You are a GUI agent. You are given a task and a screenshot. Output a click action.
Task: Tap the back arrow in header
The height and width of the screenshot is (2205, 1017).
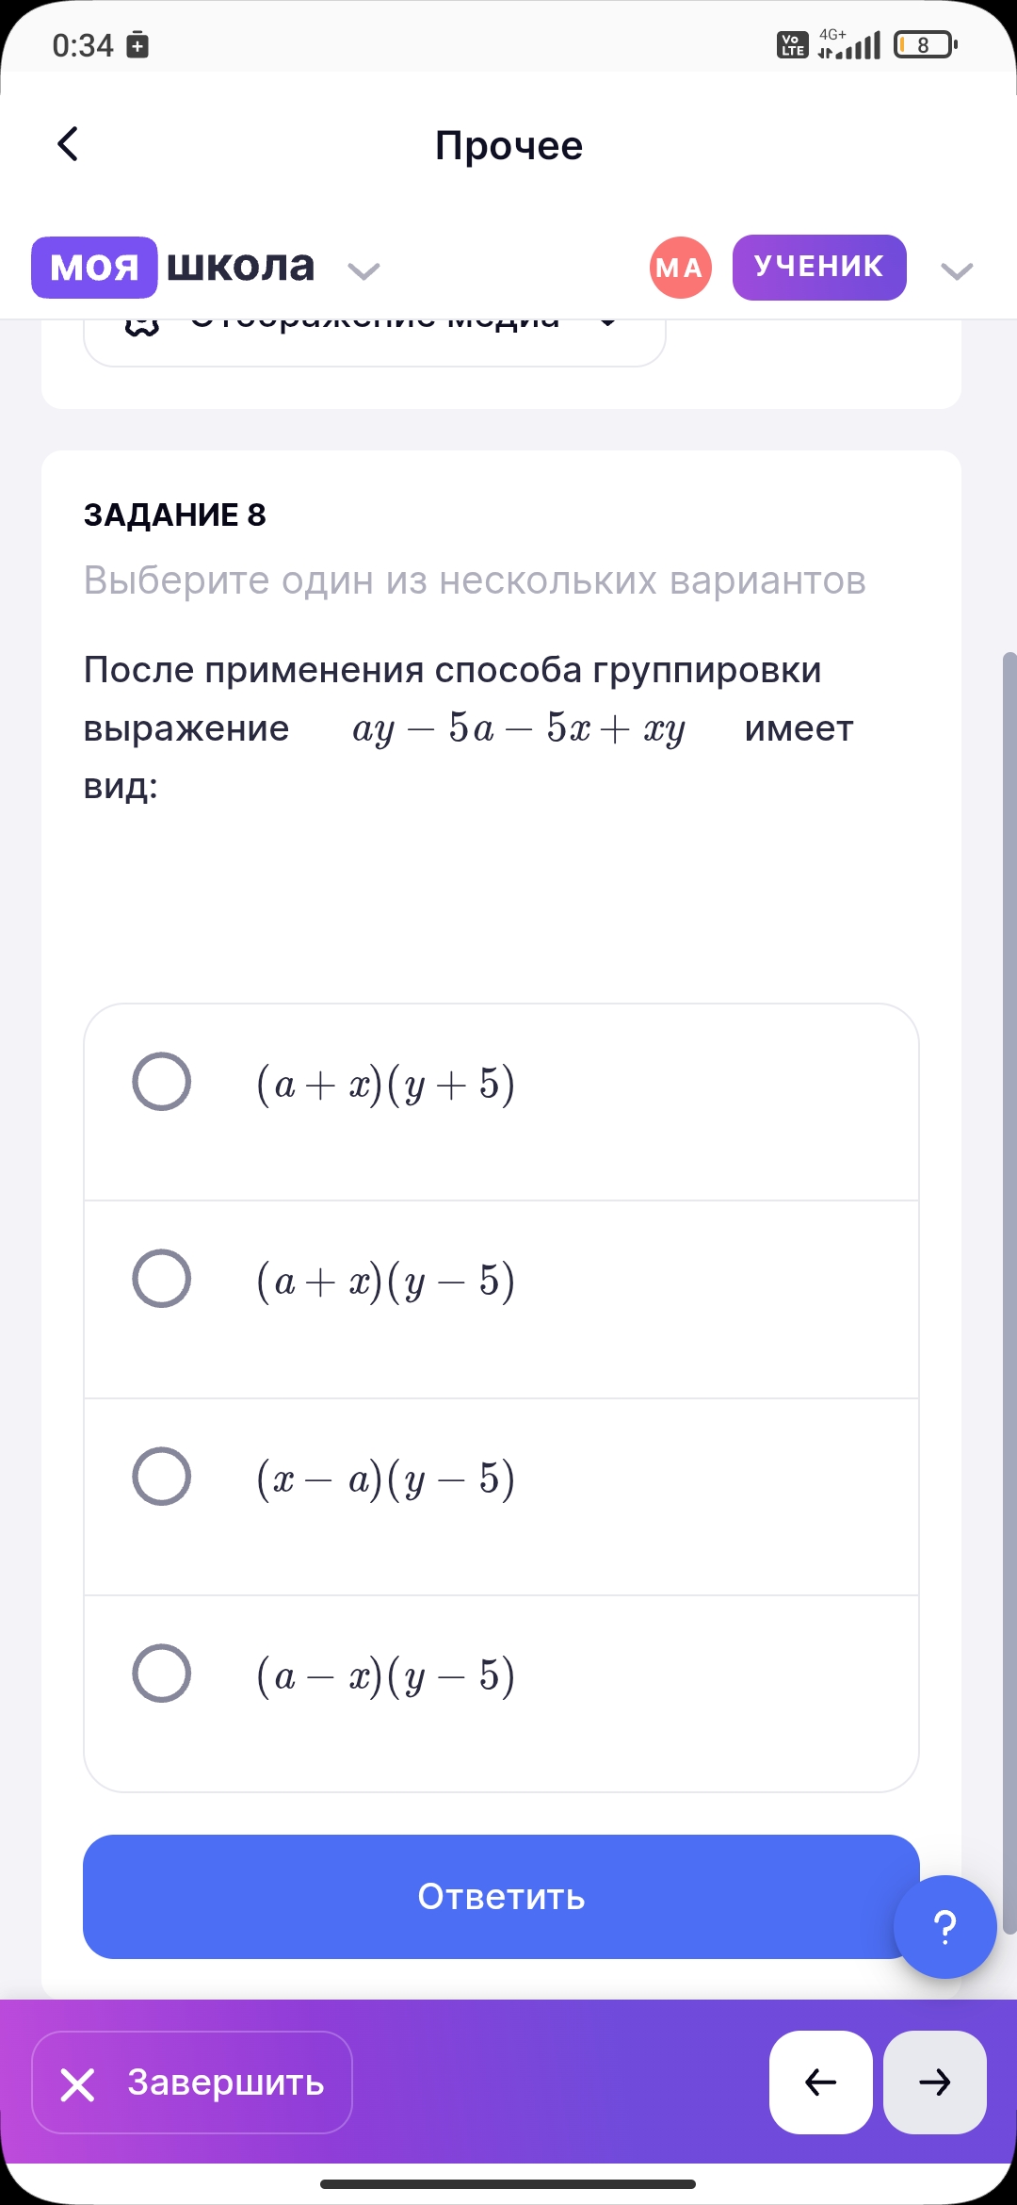click(68, 145)
